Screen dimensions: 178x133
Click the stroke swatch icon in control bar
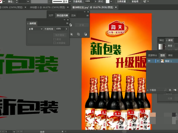coord(1,1)
